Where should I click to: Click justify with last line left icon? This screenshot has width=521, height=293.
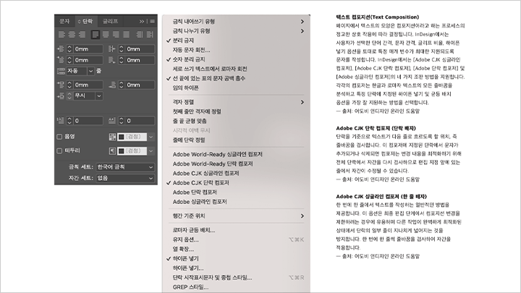click(96, 34)
